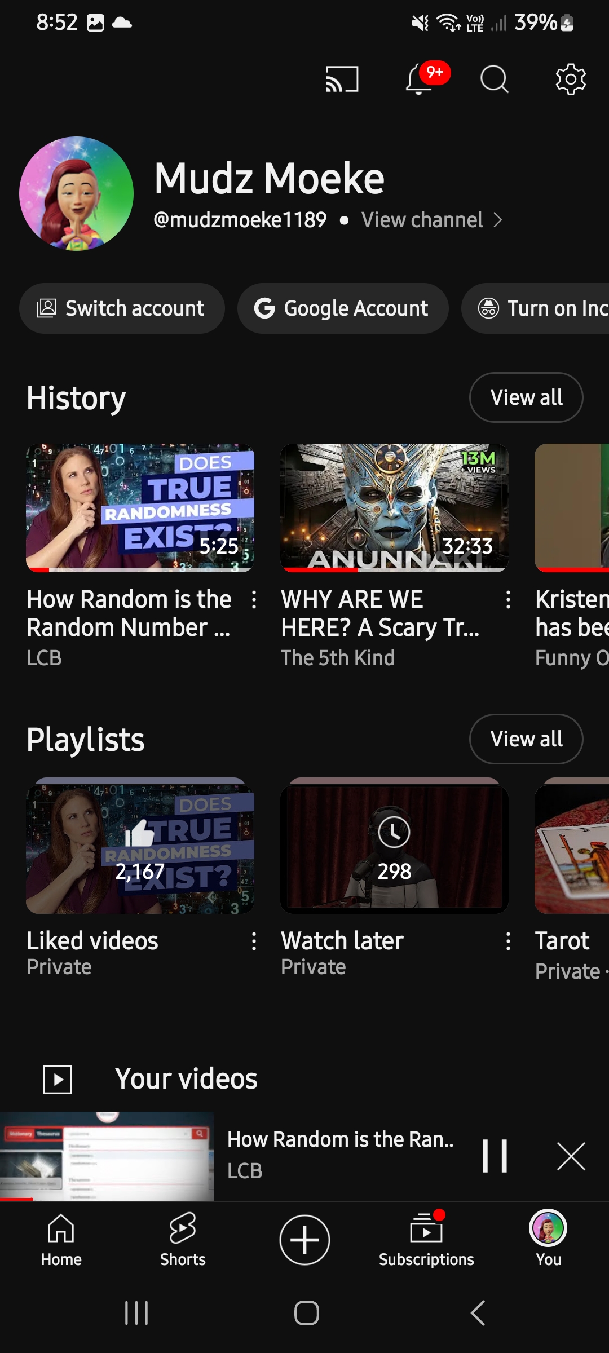Image resolution: width=609 pixels, height=1353 pixels.
Task: Tap the Android recent apps button
Action: click(136, 1313)
